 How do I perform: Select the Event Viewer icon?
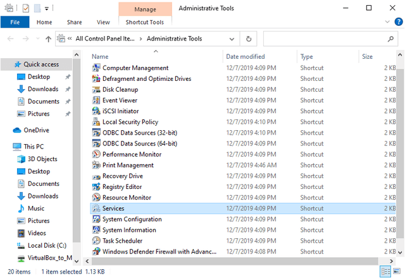pyautogui.click(x=96, y=100)
